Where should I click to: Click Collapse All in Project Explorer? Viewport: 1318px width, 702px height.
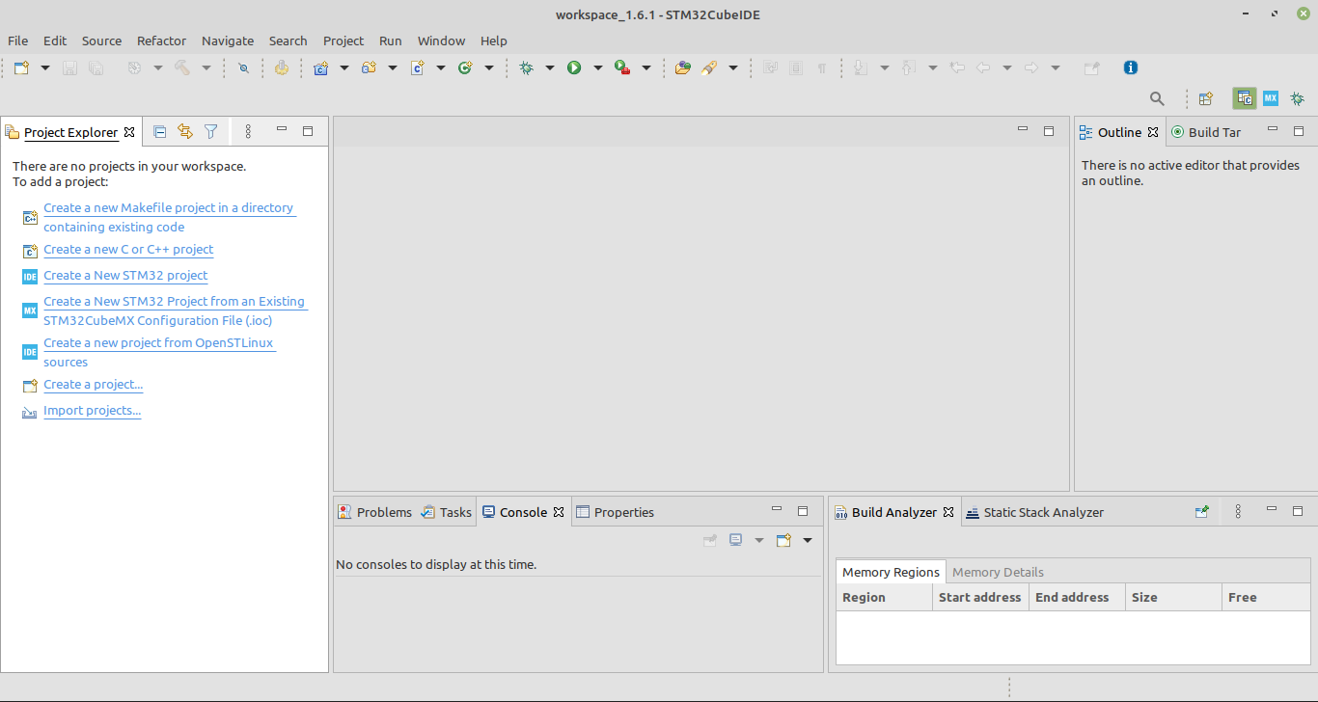click(x=160, y=131)
